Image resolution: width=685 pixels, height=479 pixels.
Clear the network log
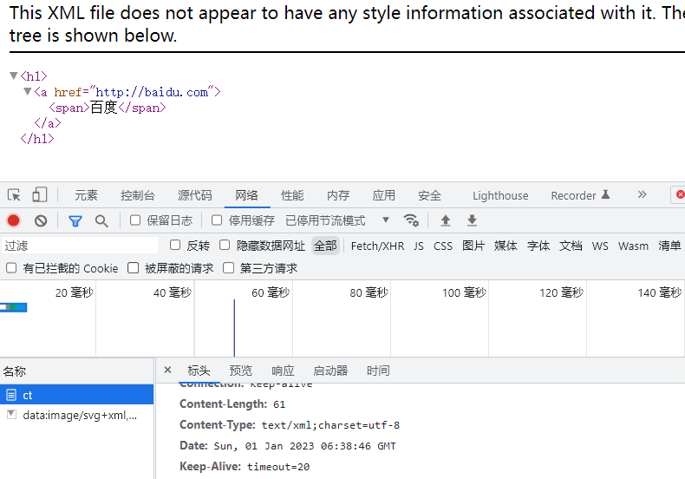(41, 220)
